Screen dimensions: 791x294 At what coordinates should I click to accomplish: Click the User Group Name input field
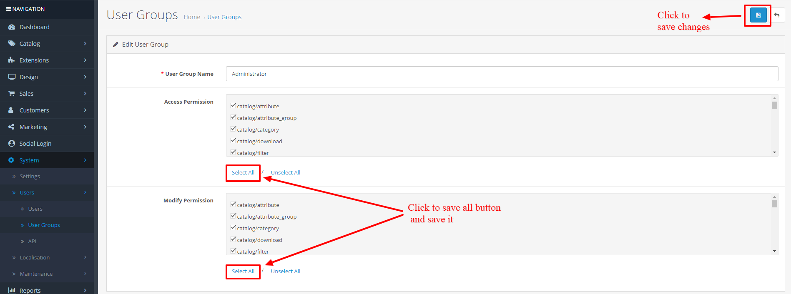[x=502, y=74]
